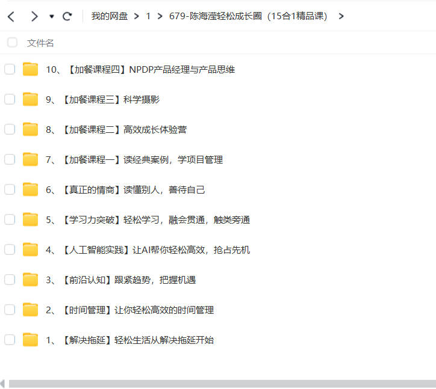
Task: Check the box for 1、解决拖延 folder
Action: (x=10, y=340)
